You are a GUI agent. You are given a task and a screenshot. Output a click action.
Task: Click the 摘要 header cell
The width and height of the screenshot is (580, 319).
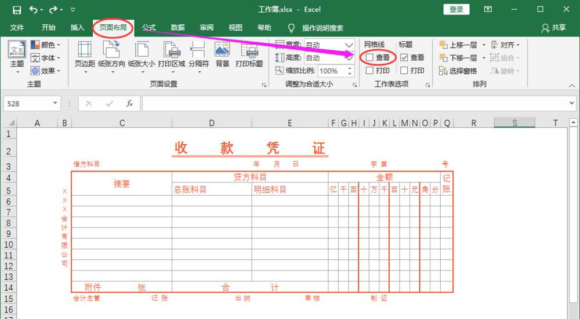122,184
